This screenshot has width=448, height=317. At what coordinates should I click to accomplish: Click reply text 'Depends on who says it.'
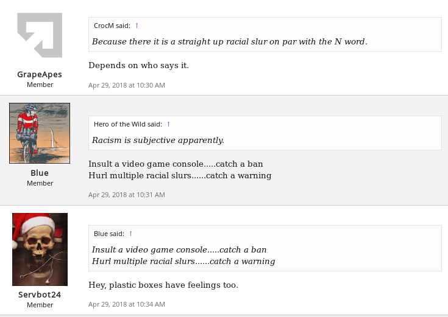click(x=138, y=65)
